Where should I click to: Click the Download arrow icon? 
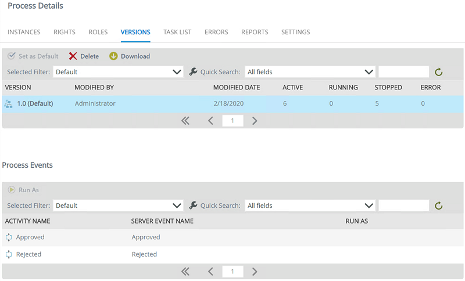click(x=113, y=56)
